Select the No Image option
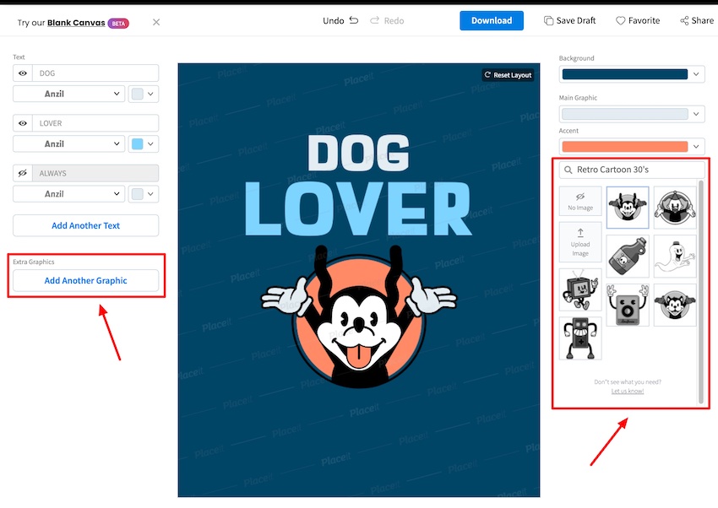This screenshot has height=508, width=718. tap(580, 201)
